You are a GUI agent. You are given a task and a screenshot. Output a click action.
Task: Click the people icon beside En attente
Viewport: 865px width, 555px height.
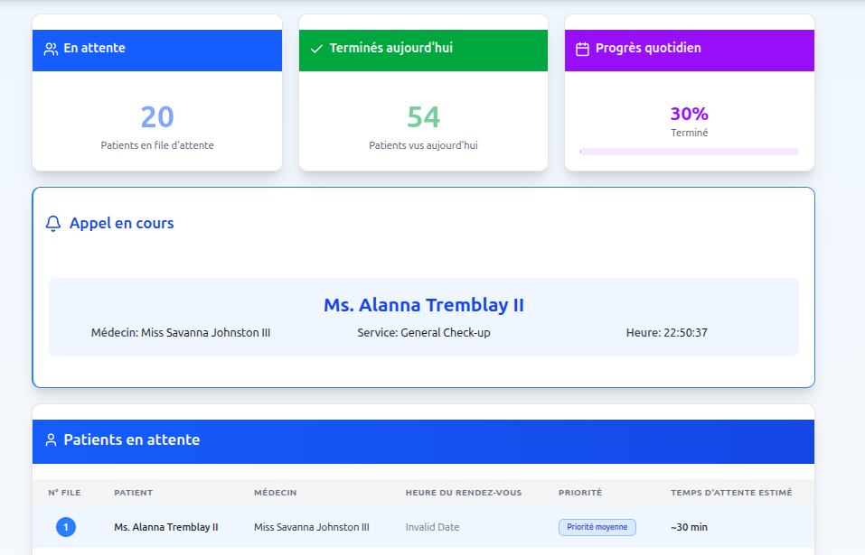pyautogui.click(x=51, y=49)
